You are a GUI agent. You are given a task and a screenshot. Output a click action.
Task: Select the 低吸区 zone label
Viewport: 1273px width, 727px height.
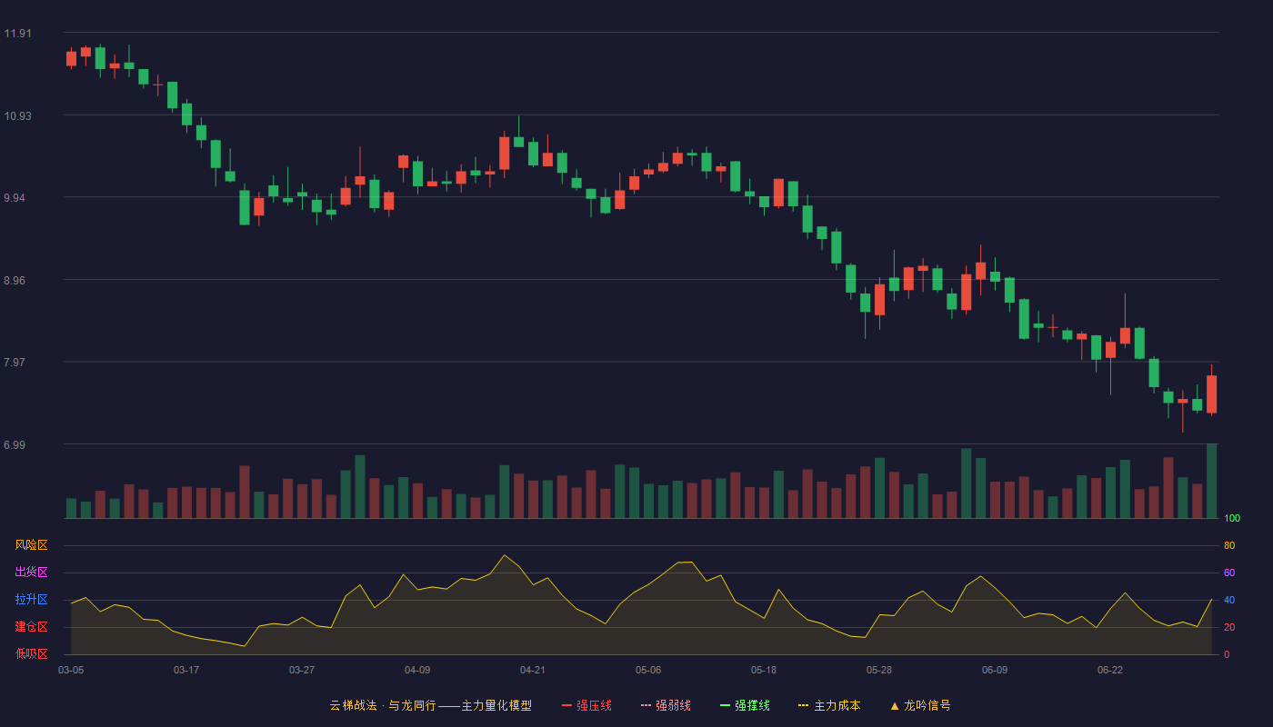(31, 653)
